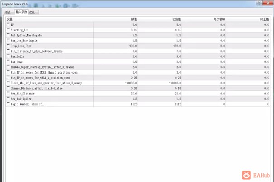Tick Min_TP_in_money_for_MORE_than_1_position checkbox

[x=8, y=72]
